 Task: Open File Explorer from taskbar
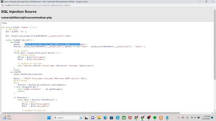tap(99, 118)
